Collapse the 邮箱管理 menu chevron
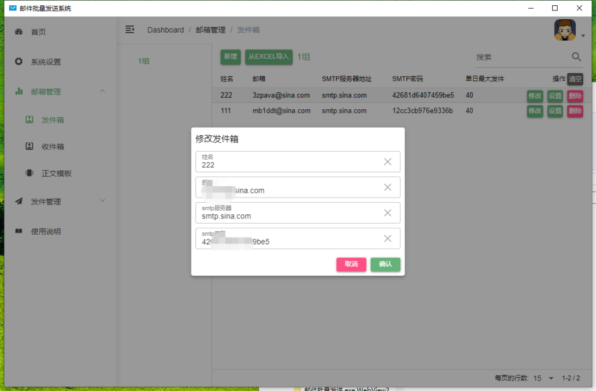 tap(102, 91)
